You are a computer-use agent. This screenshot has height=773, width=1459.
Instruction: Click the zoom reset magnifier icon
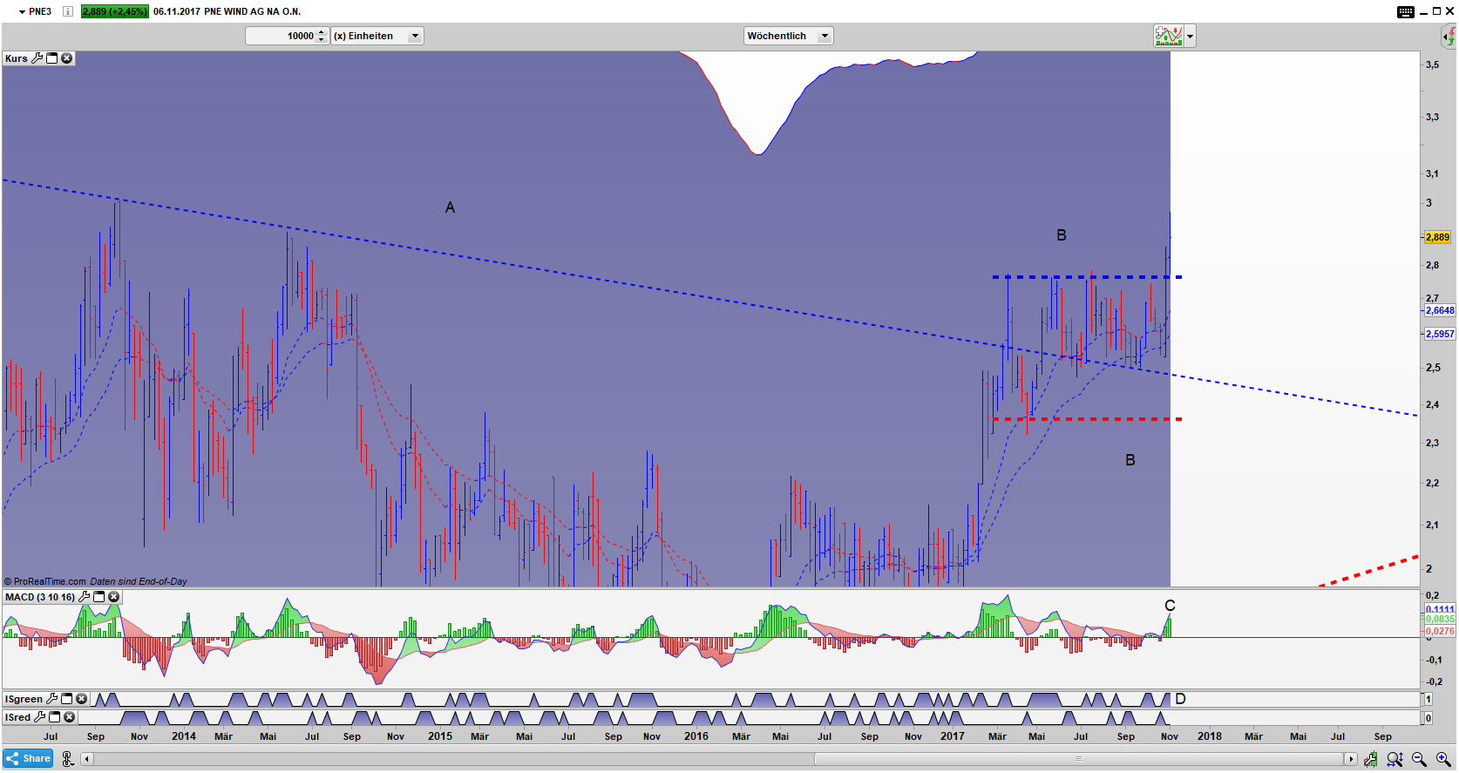(x=1395, y=759)
